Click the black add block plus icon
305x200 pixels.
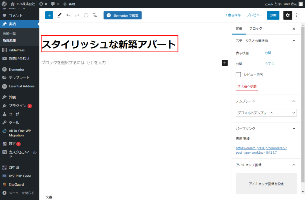(225, 63)
